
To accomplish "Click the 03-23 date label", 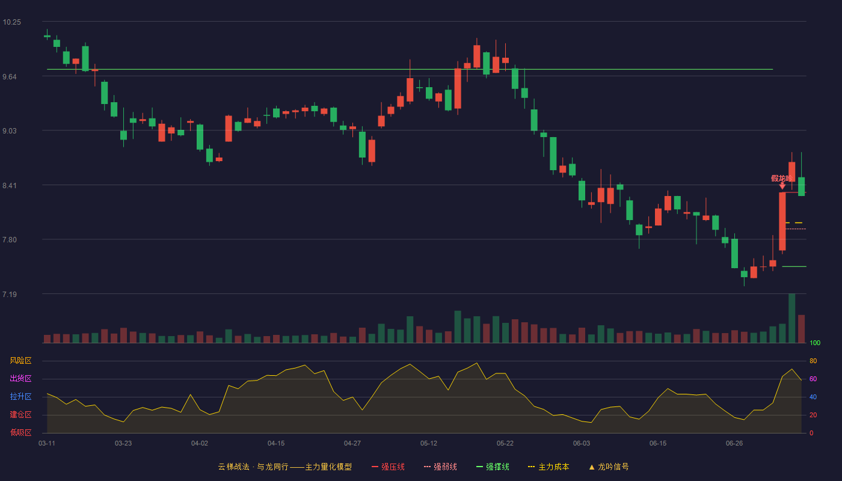I will (123, 443).
